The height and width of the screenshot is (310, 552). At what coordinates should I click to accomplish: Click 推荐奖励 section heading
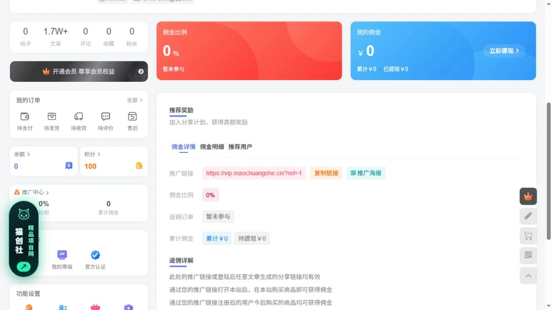(x=181, y=110)
